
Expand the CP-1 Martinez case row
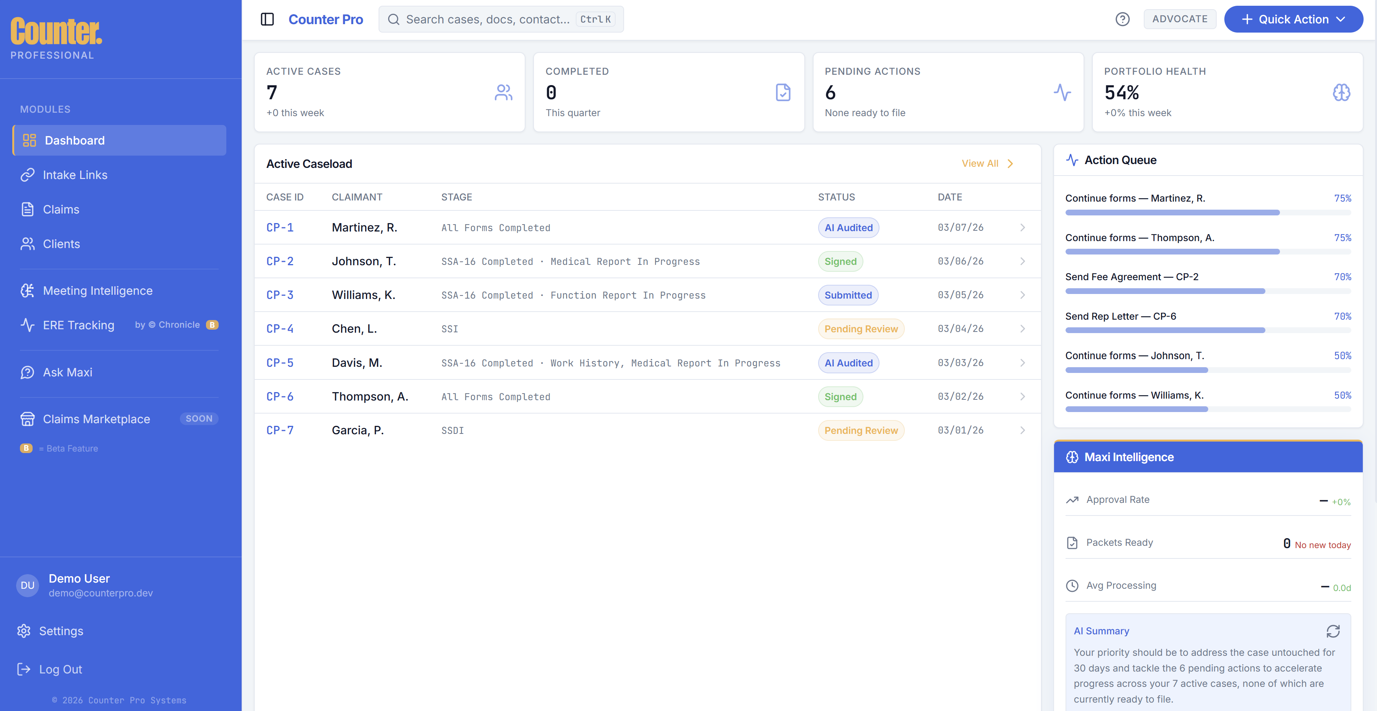click(x=1023, y=227)
